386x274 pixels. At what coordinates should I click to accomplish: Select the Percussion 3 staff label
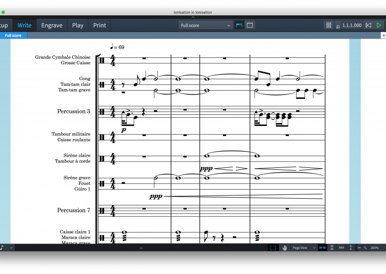[74, 111]
